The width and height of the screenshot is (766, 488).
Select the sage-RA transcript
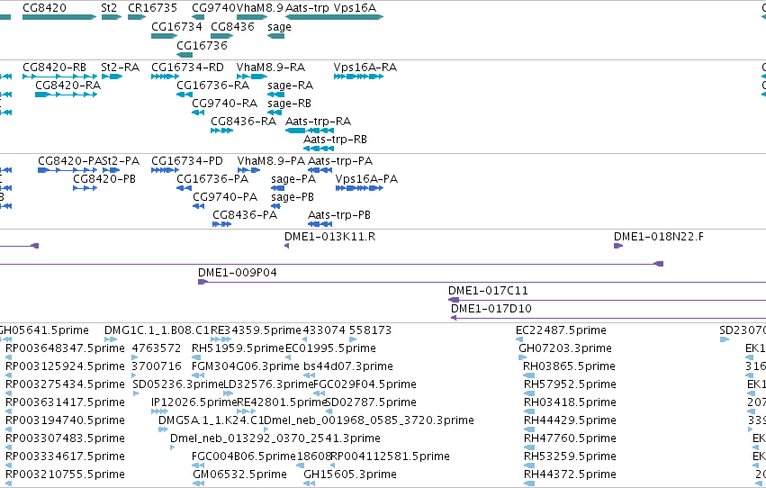coord(276,95)
